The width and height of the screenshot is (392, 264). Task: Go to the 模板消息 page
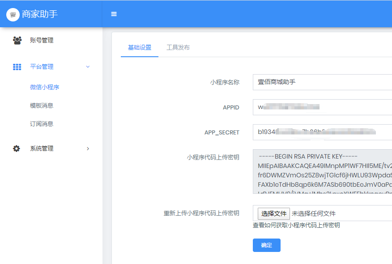pos(42,105)
